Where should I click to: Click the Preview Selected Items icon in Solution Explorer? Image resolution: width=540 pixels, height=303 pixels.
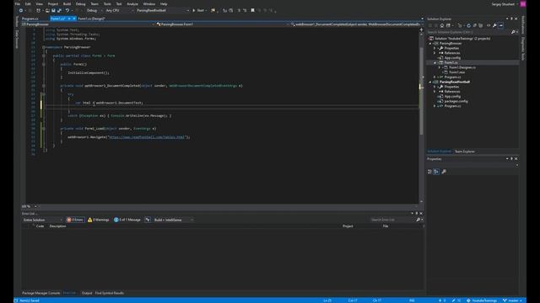500,25
